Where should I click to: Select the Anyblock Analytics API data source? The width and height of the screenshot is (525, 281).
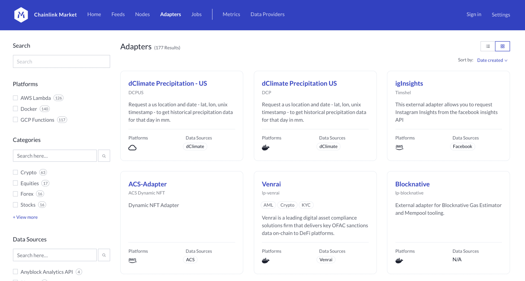15,272
